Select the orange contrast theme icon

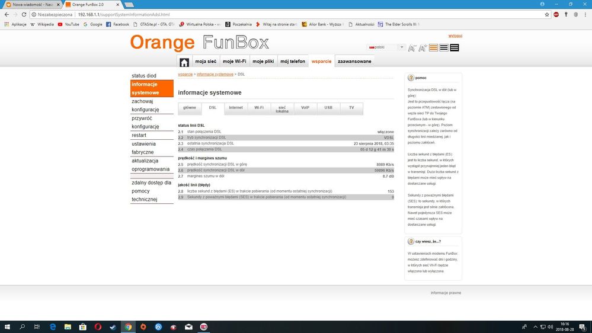point(433,48)
